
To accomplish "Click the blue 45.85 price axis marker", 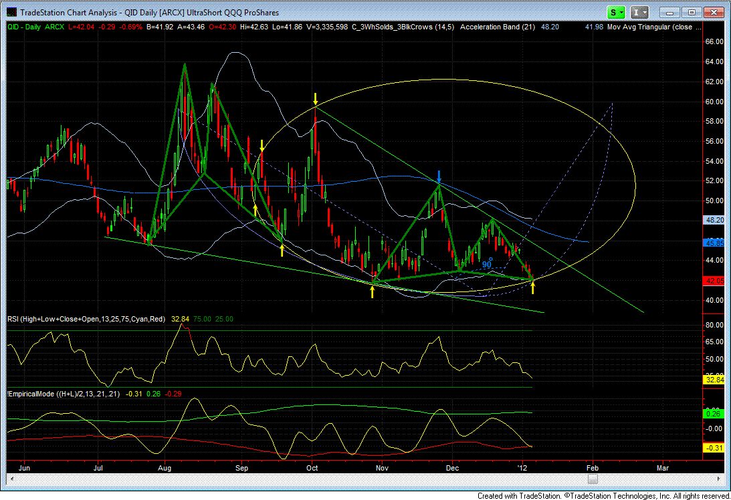I will pyautogui.click(x=714, y=243).
